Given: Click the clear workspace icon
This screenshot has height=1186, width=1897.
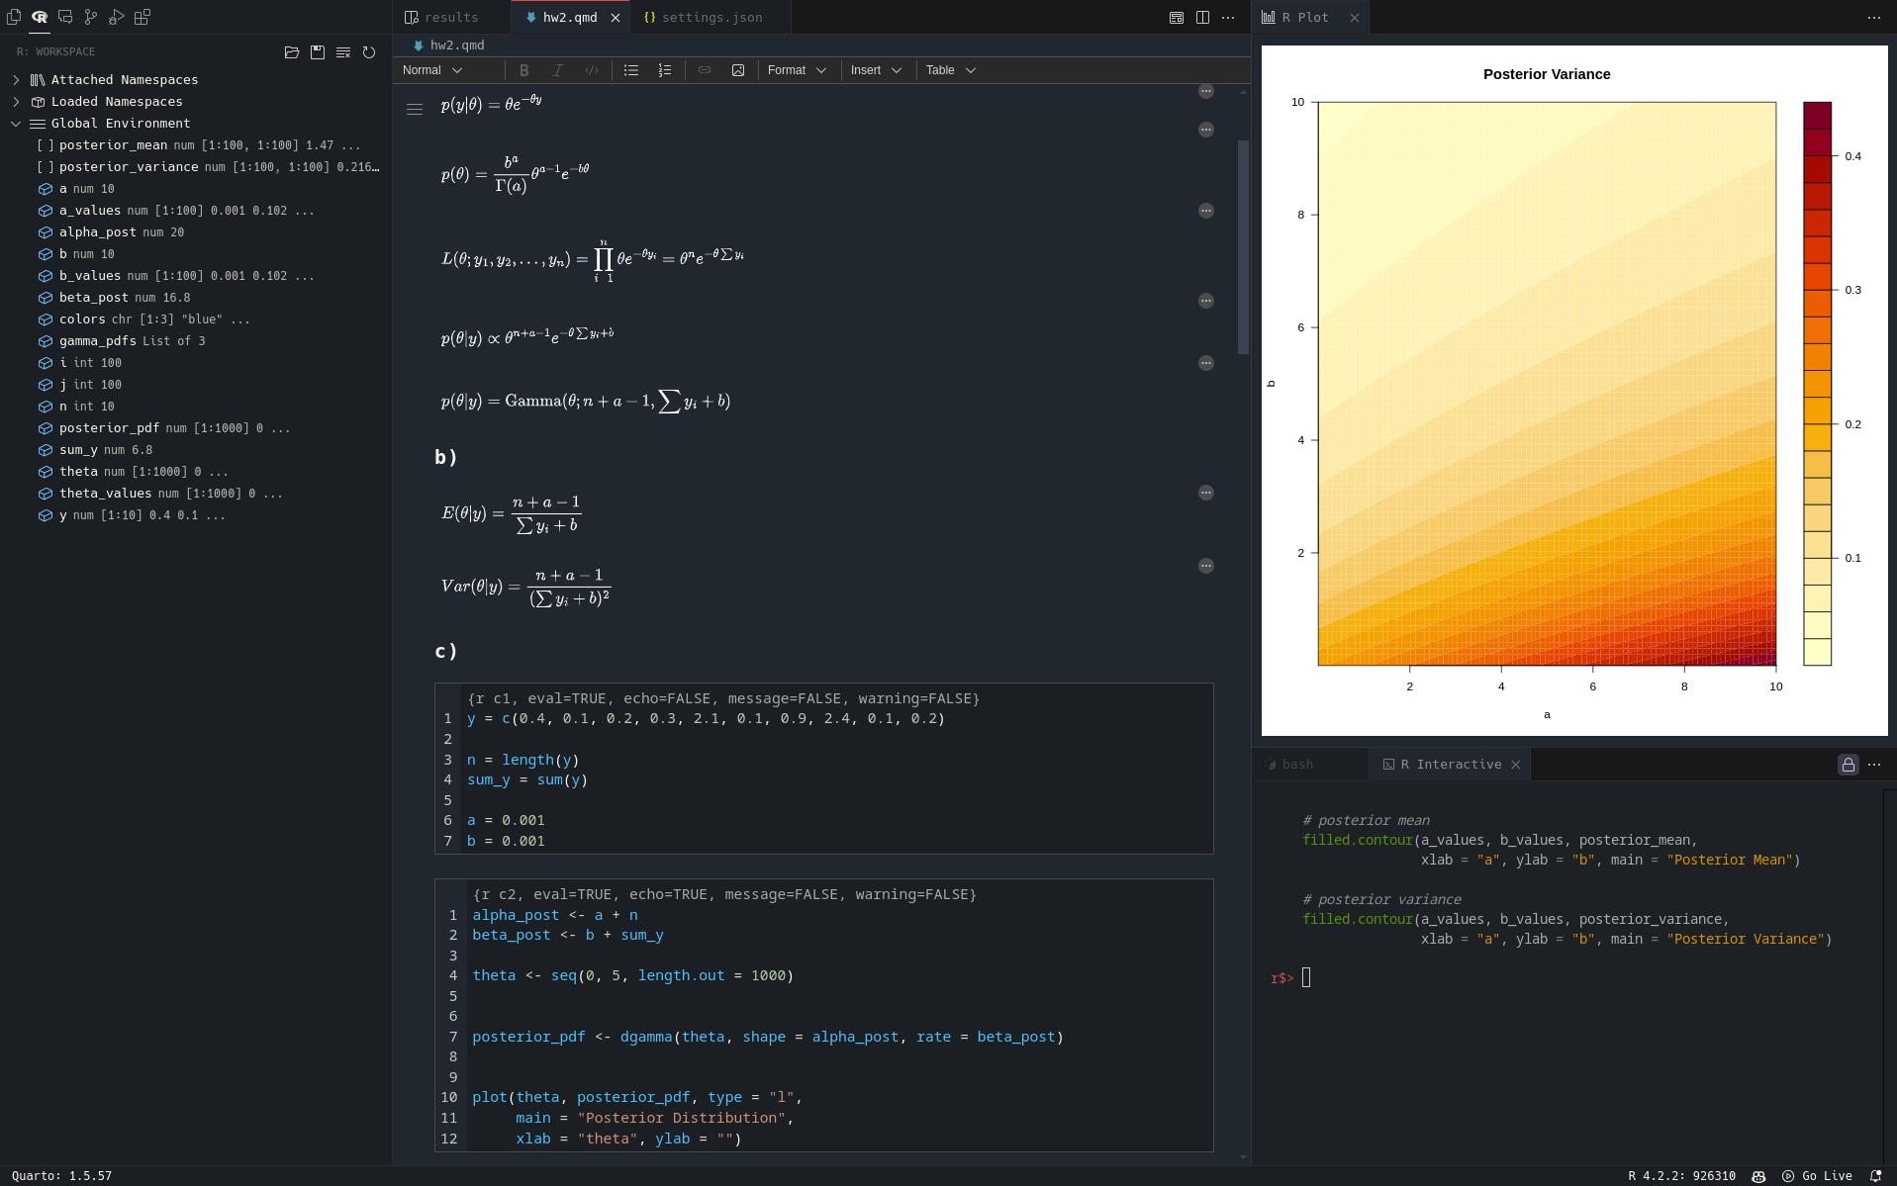Looking at the screenshot, I should tap(343, 52).
